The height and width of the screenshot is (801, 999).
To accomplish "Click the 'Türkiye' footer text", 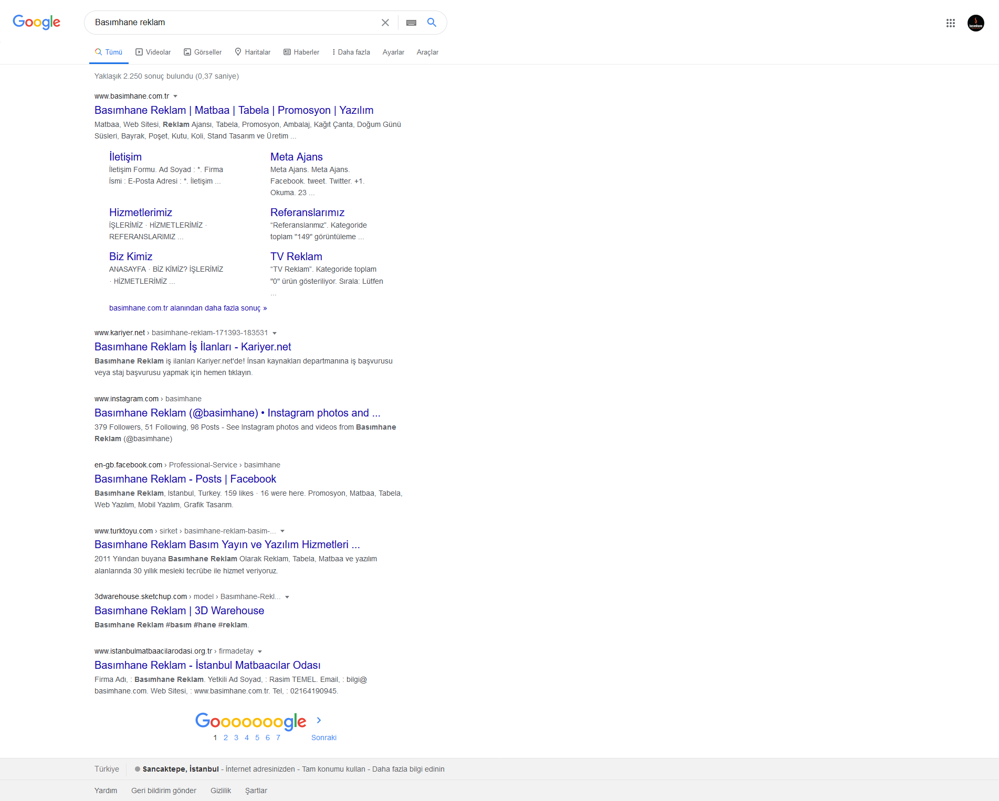I will (107, 769).
